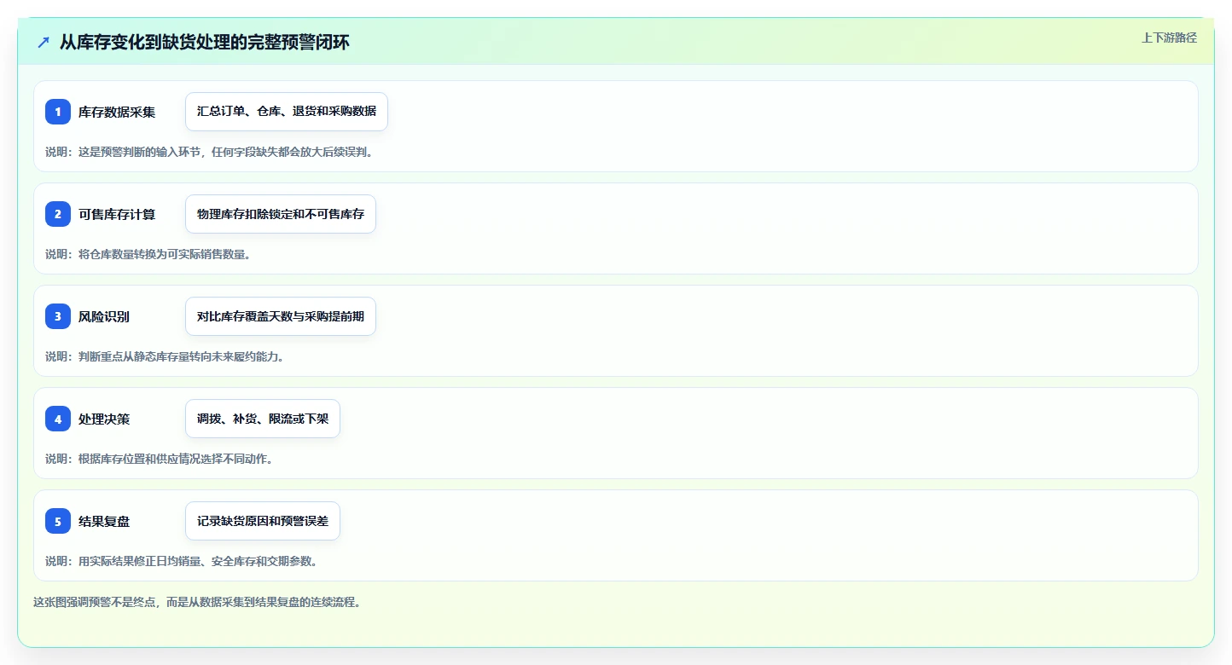1232x665 pixels.
Task: Click the 库存数据采集 step label
Action: [117, 112]
